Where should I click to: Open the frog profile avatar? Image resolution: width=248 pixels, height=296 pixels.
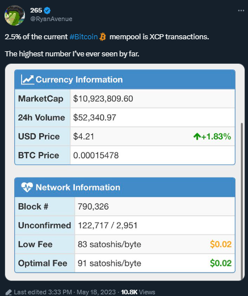tap(15, 15)
